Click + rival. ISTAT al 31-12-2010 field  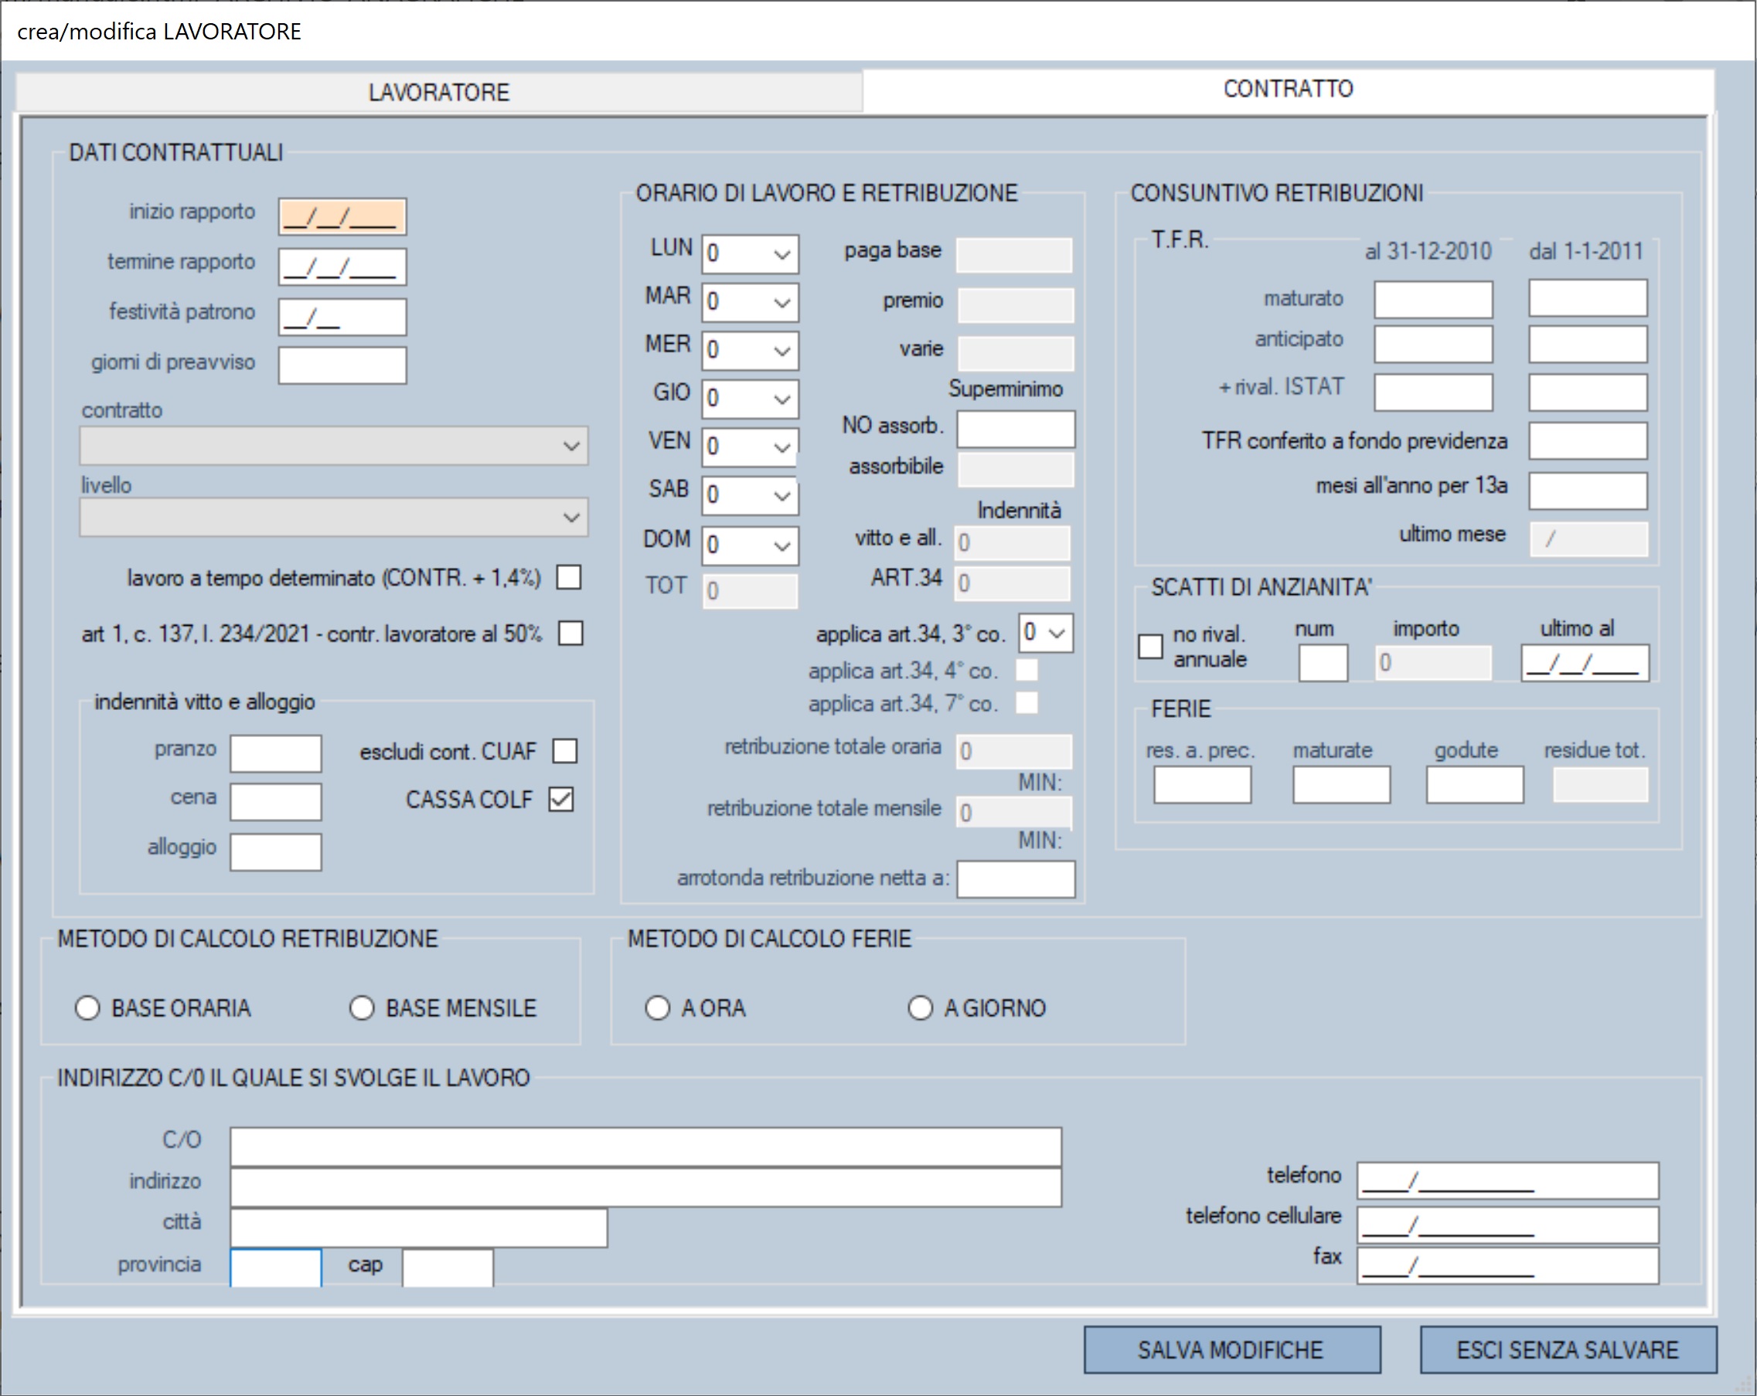pos(1433,392)
